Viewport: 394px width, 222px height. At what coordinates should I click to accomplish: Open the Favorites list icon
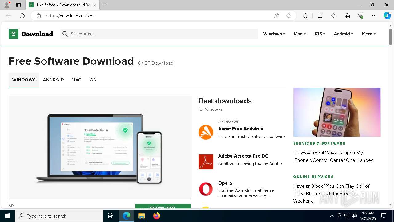click(334, 16)
